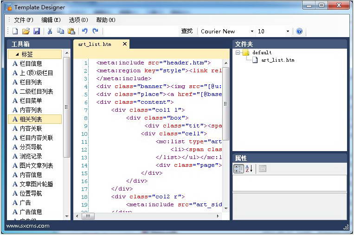The image size is (354, 235).
Task: Click the Paste clipboard icon
Action: (x=71, y=31)
